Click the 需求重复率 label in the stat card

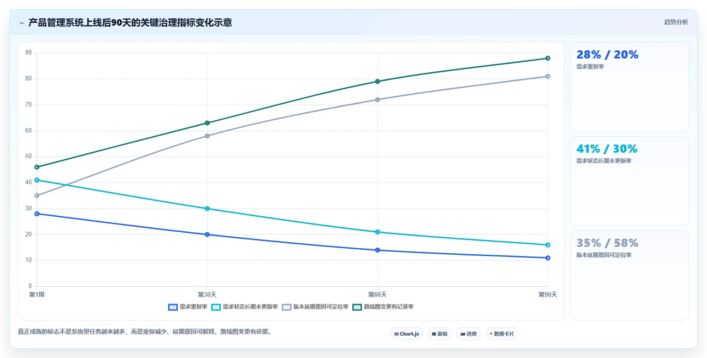pos(590,67)
